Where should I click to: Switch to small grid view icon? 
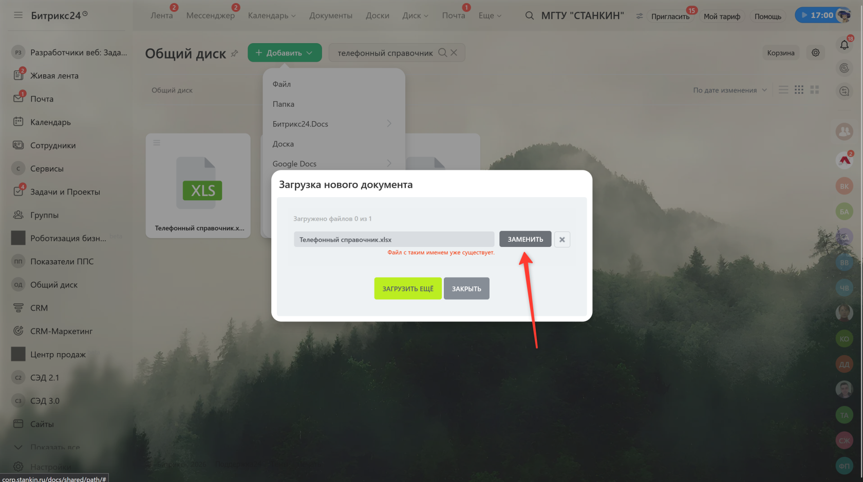tap(799, 90)
